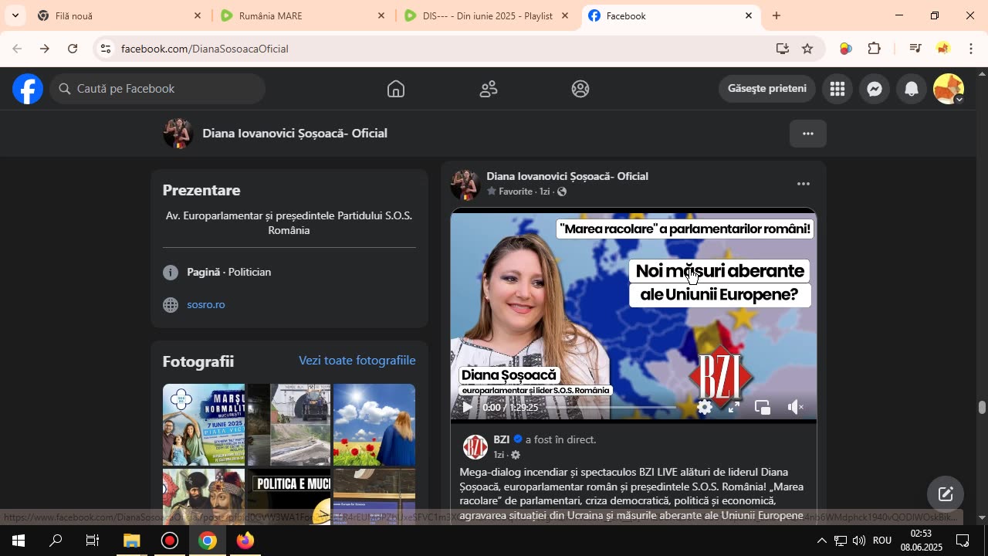Screen dimensions: 988x556
Task: Click the Găsește prieteni button
Action: [767, 89]
